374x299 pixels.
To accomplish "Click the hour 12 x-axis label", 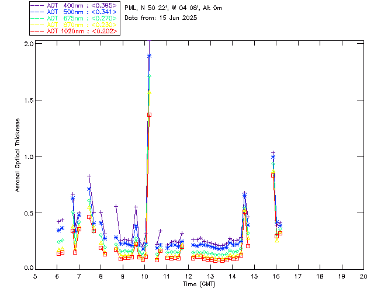I will click(188, 276).
